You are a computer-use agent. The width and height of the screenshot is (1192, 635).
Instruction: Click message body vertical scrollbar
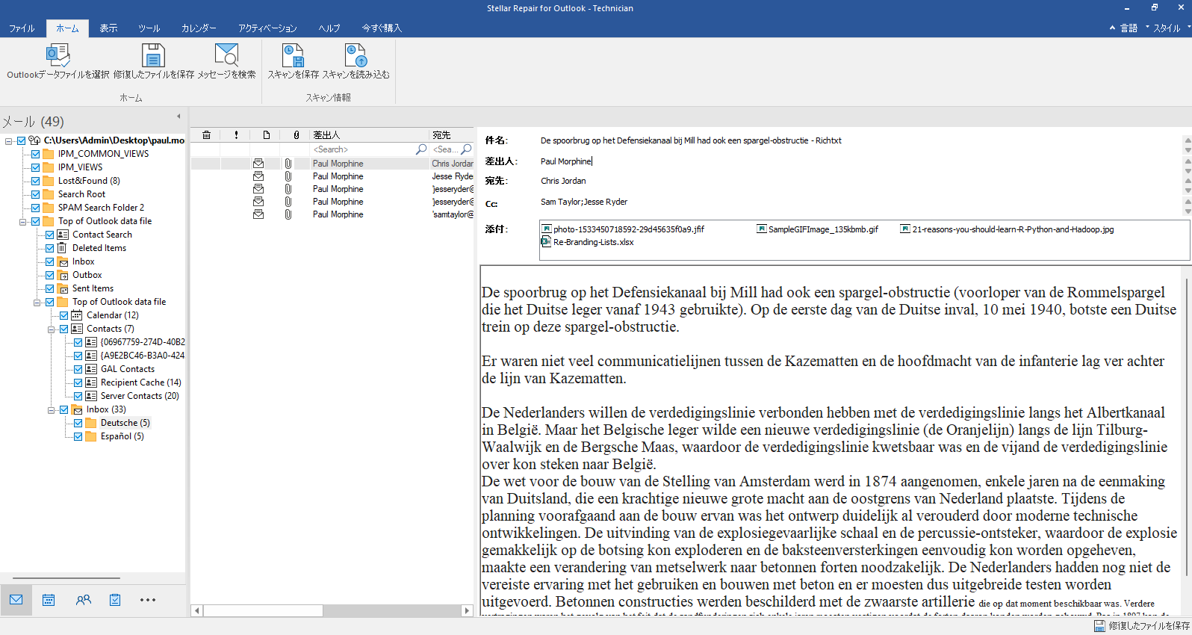pyautogui.click(x=1187, y=426)
